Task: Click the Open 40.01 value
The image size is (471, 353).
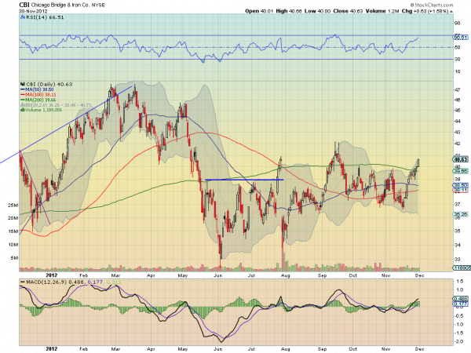Action: click(x=259, y=11)
